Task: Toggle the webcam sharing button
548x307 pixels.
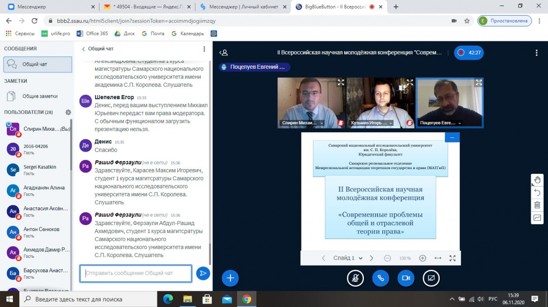Action: (406, 278)
